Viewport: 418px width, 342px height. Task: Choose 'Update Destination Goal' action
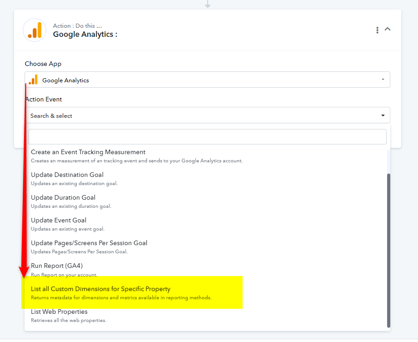click(x=67, y=175)
